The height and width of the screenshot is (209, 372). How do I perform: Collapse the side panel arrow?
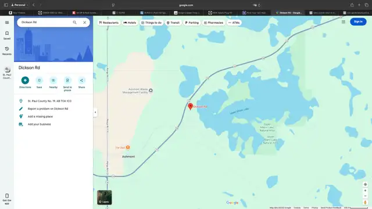(95, 112)
